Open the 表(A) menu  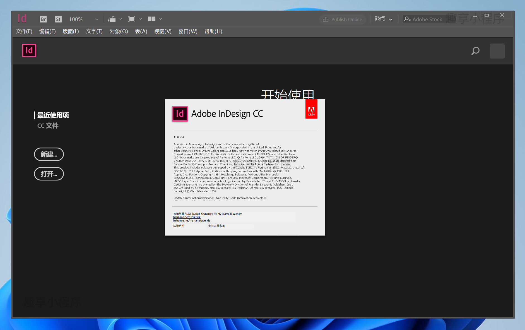click(x=141, y=31)
